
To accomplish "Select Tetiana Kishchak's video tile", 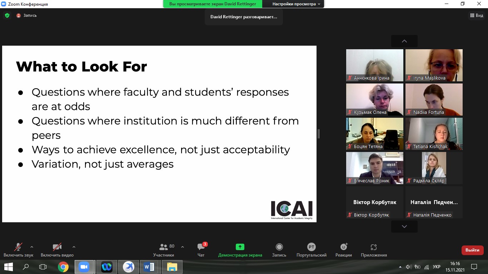I will click(x=434, y=134).
